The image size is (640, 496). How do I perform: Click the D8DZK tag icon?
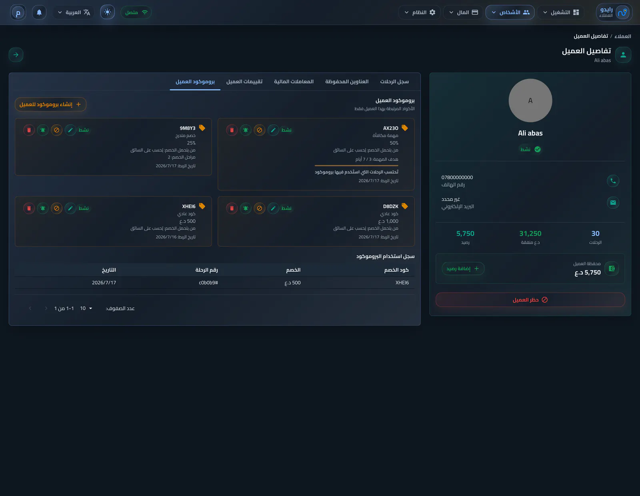[x=405, y=206]
